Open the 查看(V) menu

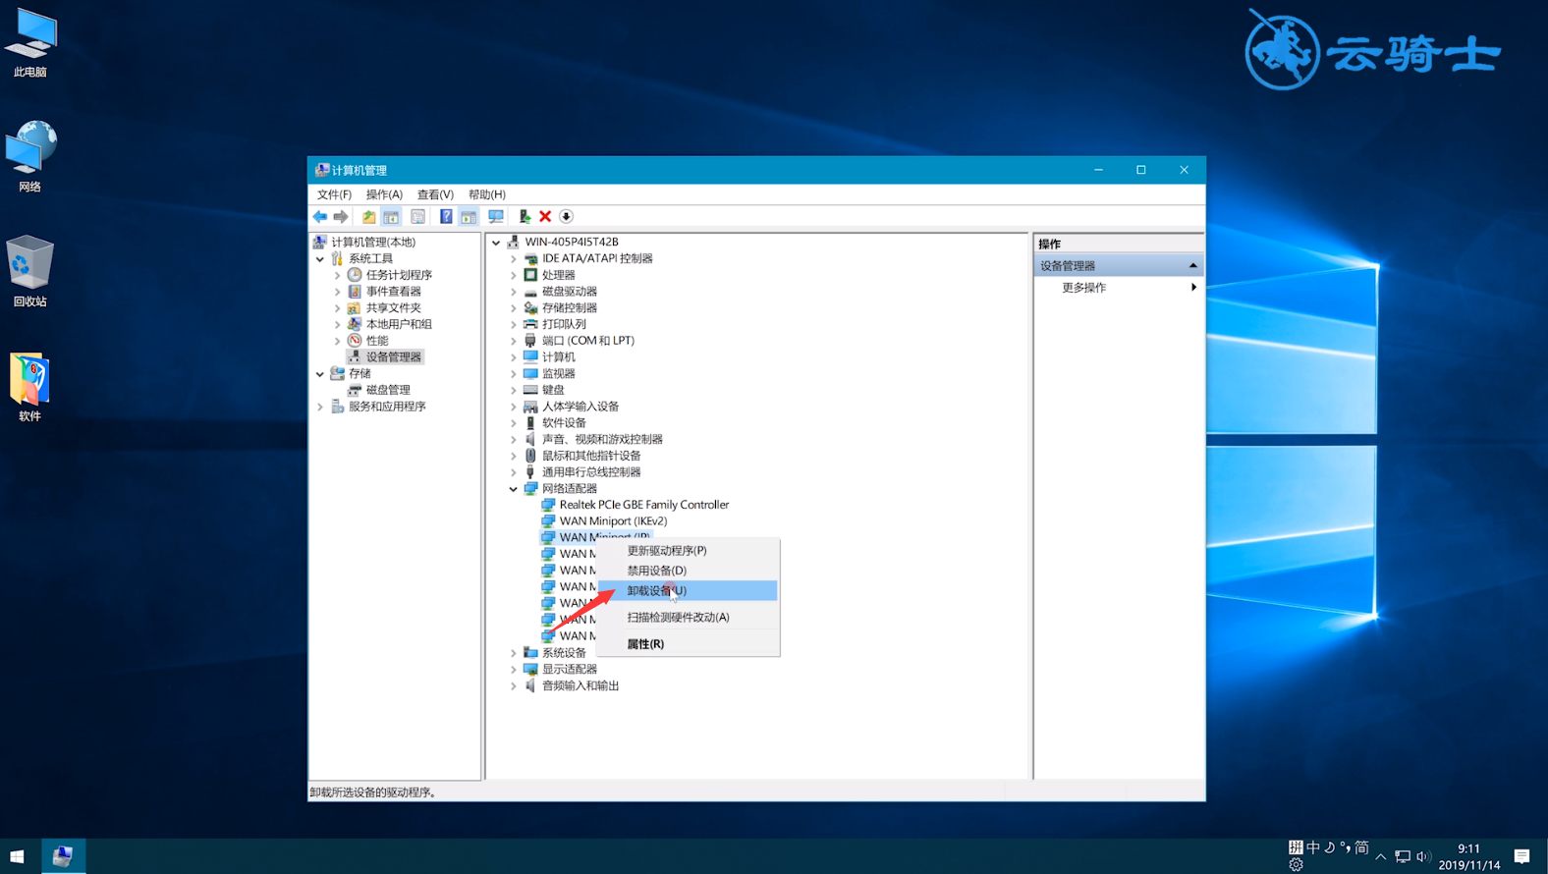435,194
